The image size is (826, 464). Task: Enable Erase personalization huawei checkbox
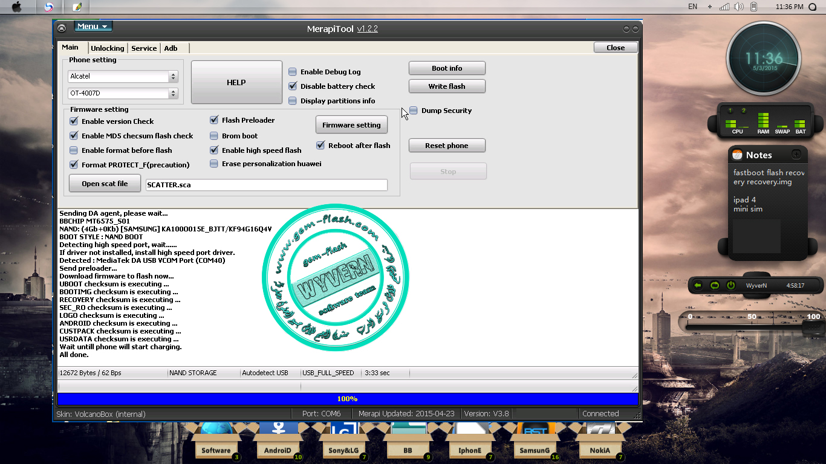click(x=214, y=164)
